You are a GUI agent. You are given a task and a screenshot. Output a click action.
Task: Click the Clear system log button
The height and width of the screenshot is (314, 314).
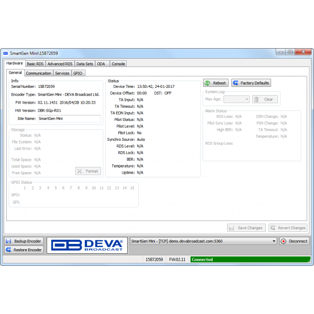[265, 99]
